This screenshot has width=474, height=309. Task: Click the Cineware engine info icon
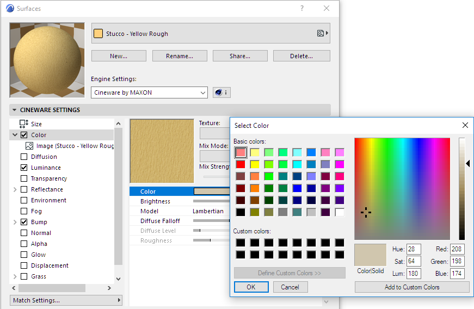point(221,92)
